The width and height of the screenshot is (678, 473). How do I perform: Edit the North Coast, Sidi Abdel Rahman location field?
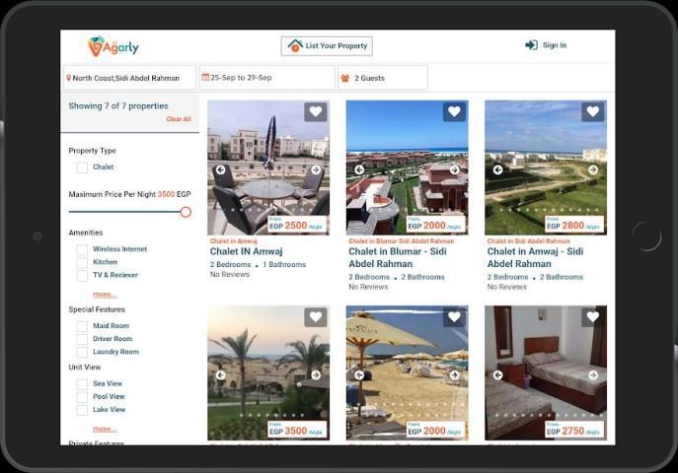[129, 78]
